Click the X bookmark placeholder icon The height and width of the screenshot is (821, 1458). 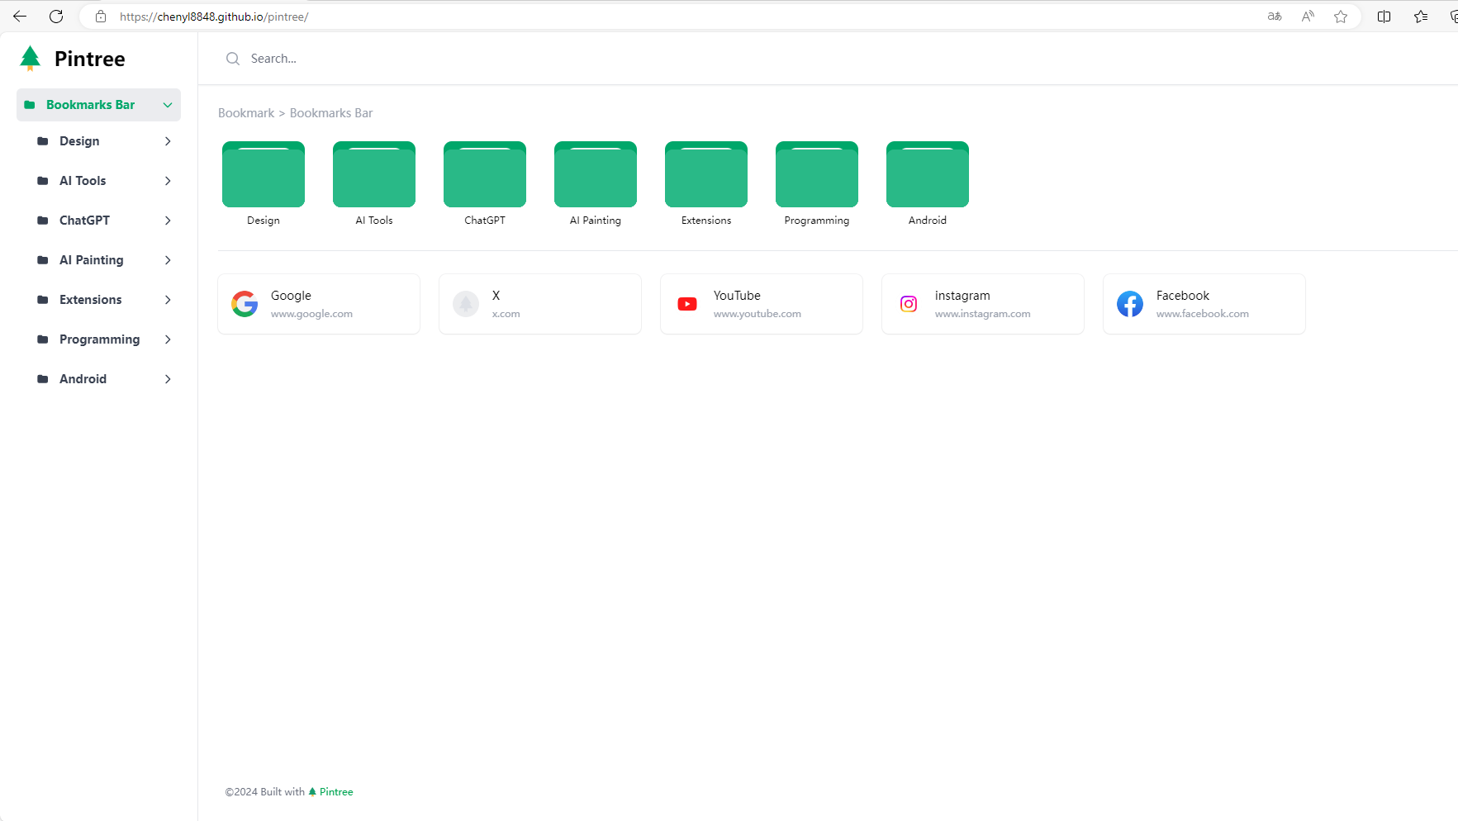pyautogui.click(x=466, y=304)
